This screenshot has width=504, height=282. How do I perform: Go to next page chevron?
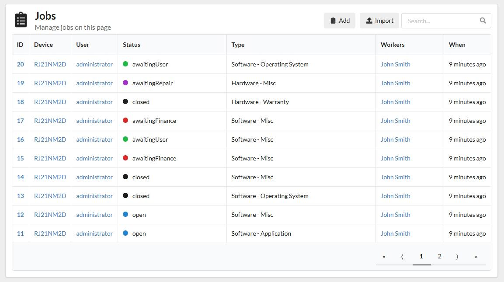(x=457, y=257)
